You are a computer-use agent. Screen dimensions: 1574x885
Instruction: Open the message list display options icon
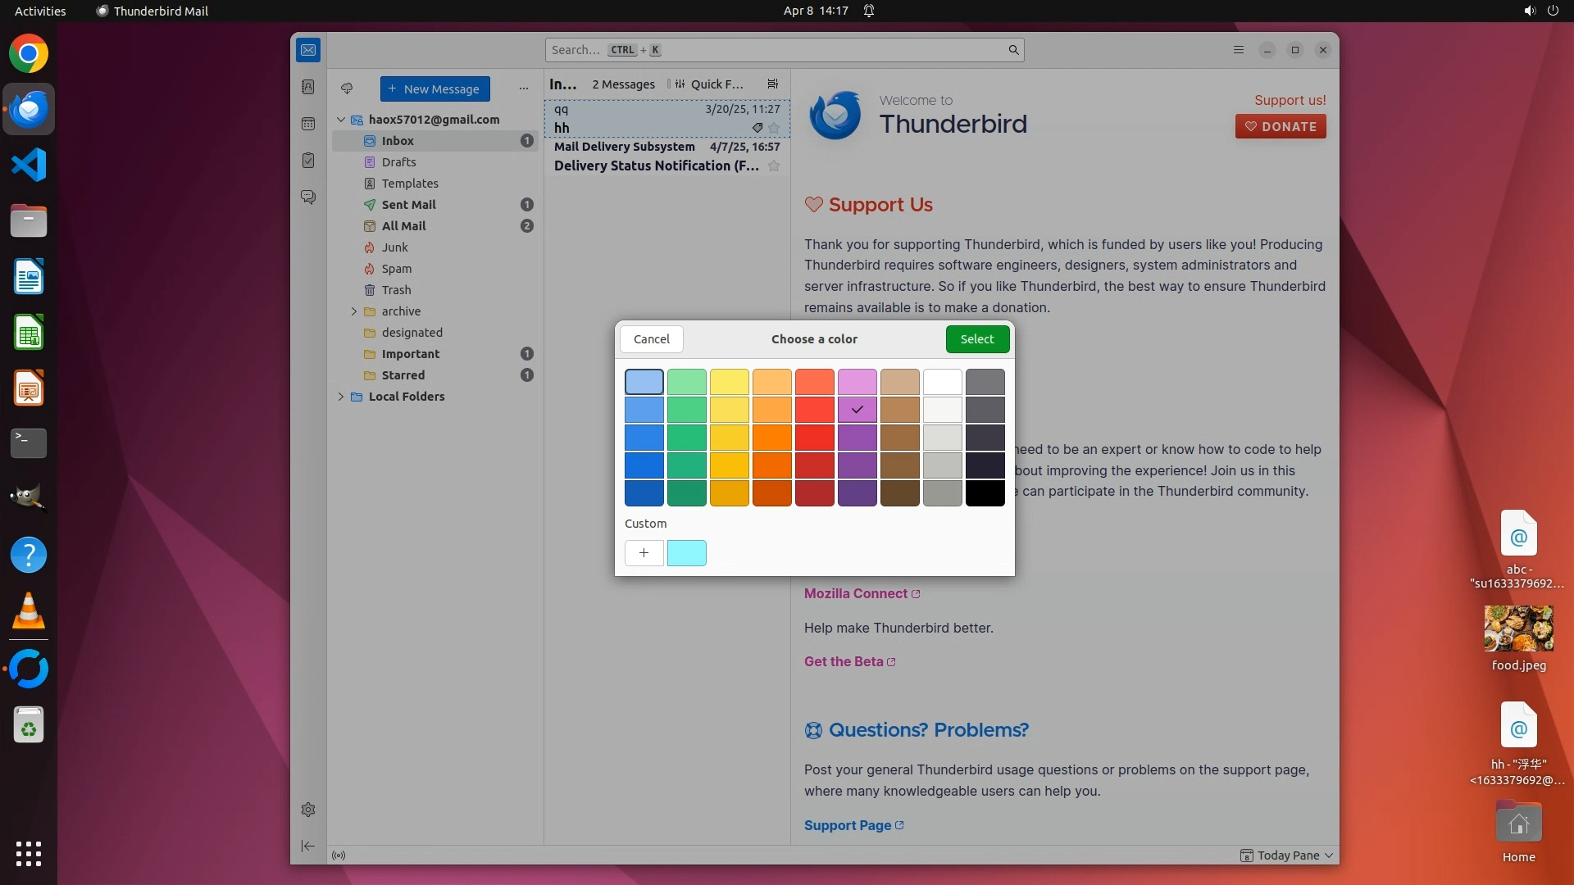tap(772, 84)
